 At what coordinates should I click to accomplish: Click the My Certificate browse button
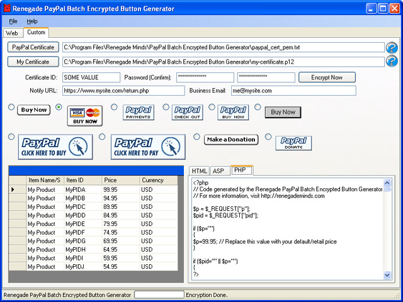[33, 62]
